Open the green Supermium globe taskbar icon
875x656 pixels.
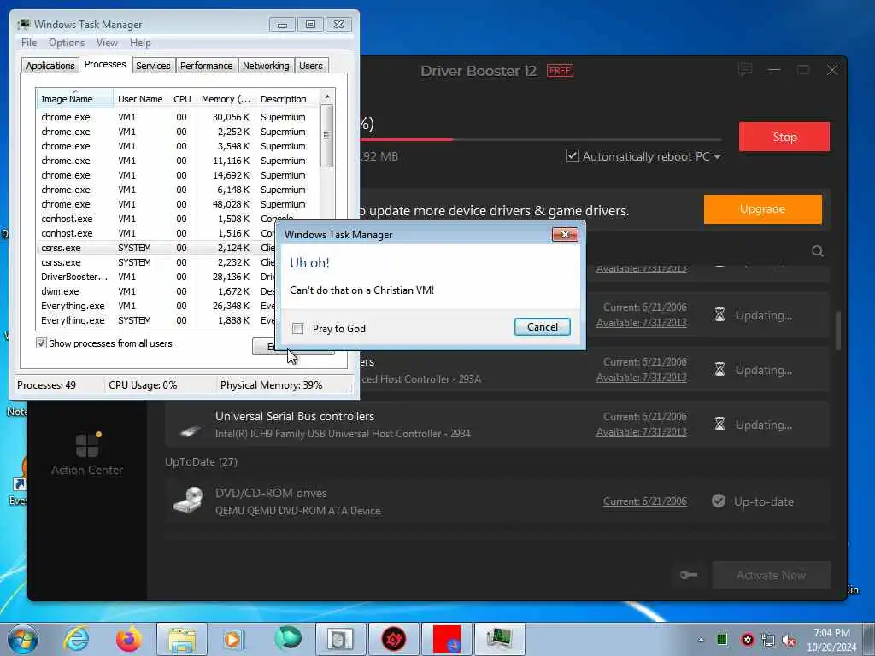(287, 638)
